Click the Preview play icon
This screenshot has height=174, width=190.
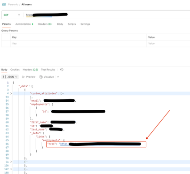point(24,77)
